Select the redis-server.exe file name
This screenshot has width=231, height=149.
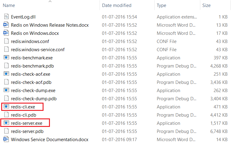click(x=27, y=123)
